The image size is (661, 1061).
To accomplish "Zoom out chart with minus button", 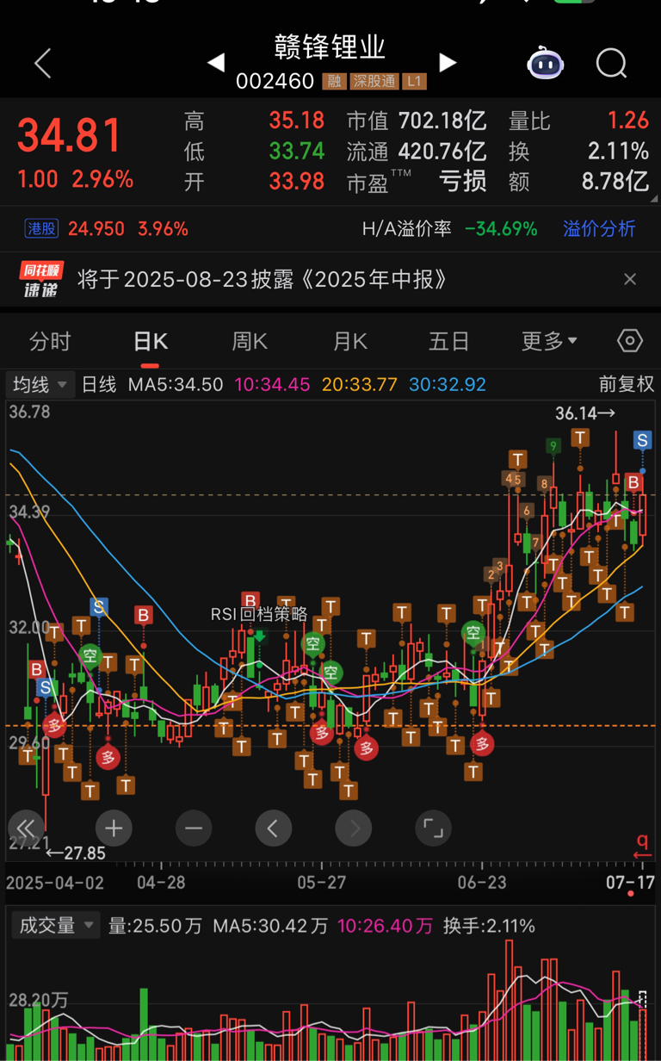I will point(194,828).
